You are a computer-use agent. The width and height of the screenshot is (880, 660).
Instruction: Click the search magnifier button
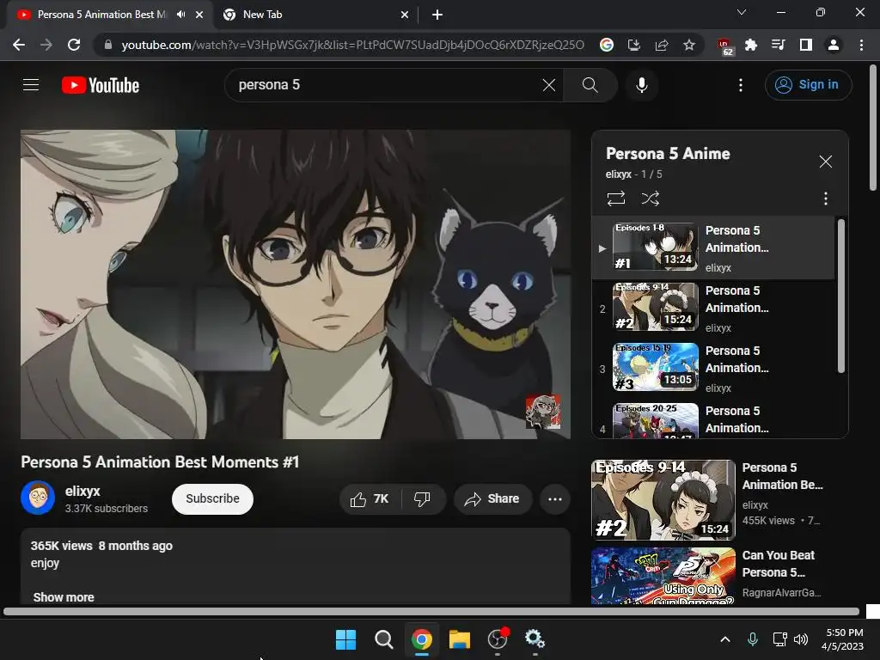coord(590,85)
